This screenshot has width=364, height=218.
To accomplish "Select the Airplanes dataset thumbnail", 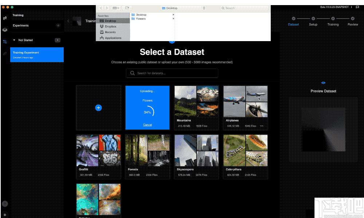I will (x=245, y=101).
